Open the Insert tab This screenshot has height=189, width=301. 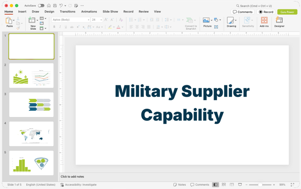22,12
